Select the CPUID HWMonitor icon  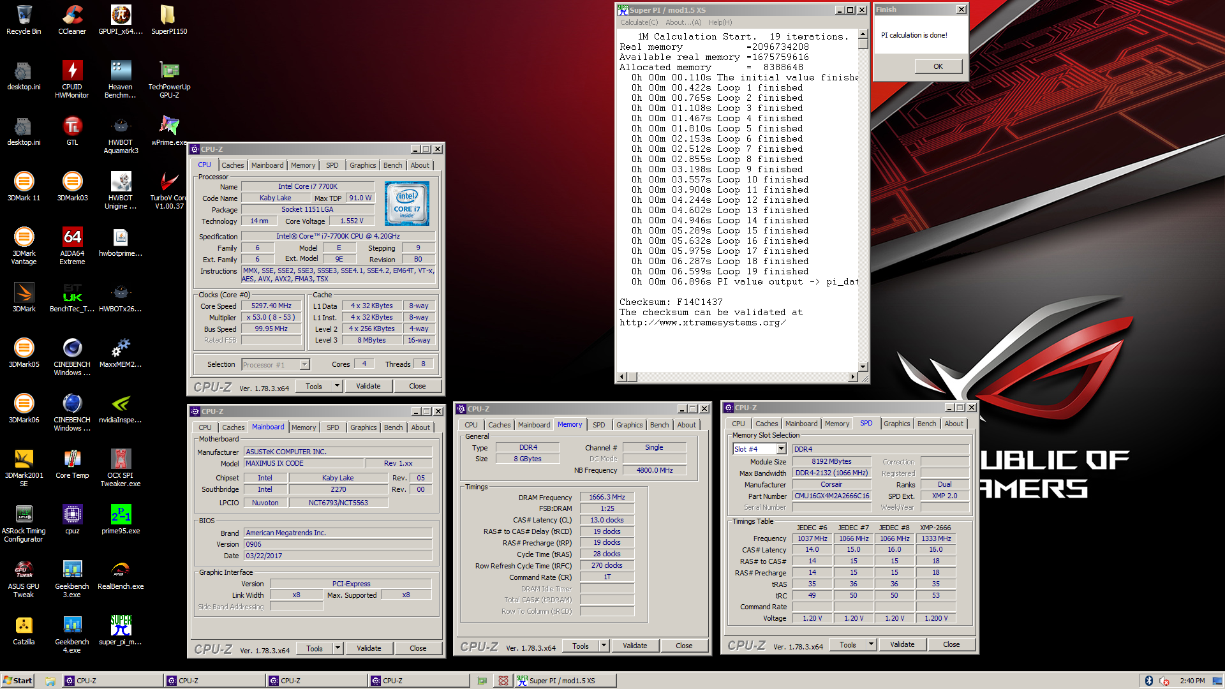(x=72, y=79)
